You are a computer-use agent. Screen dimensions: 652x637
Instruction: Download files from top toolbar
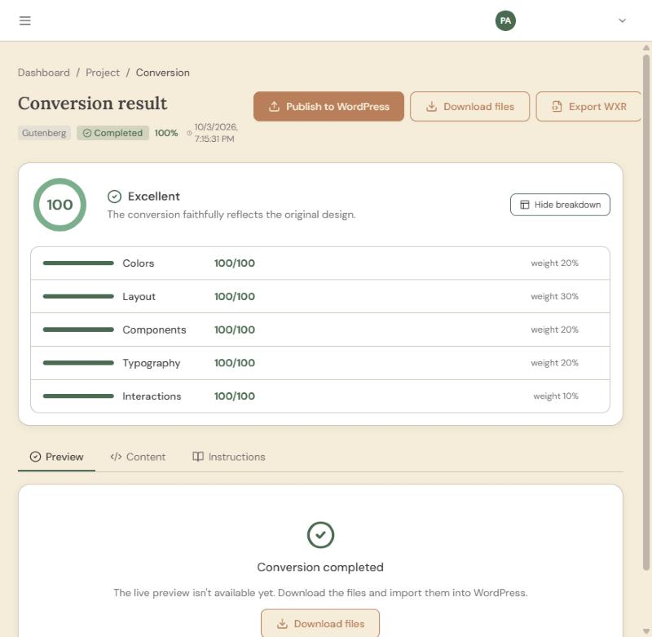469,107
